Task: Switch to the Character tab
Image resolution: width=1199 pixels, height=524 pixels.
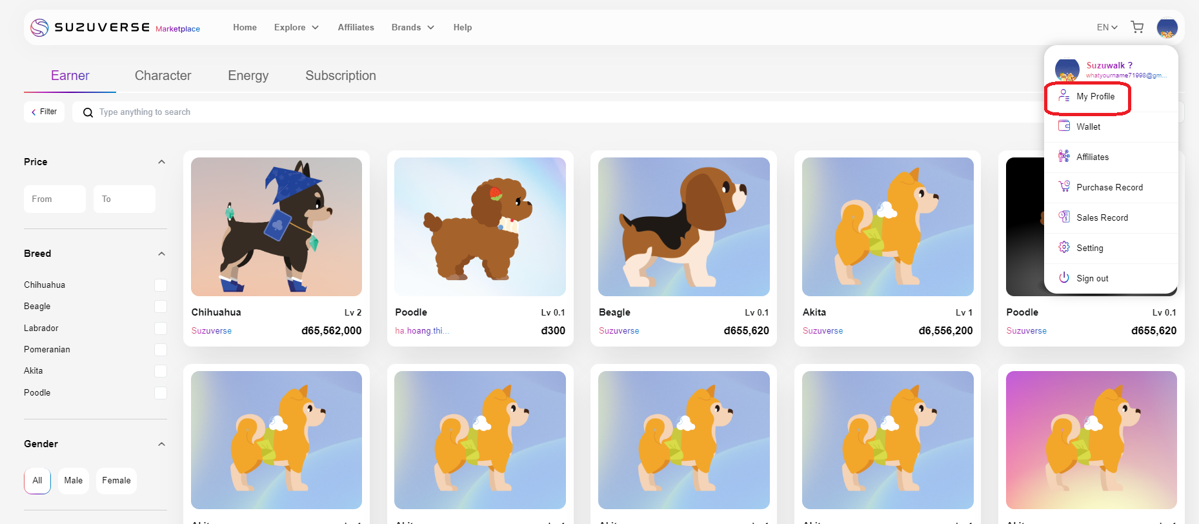Action: [x=163, y=76]
